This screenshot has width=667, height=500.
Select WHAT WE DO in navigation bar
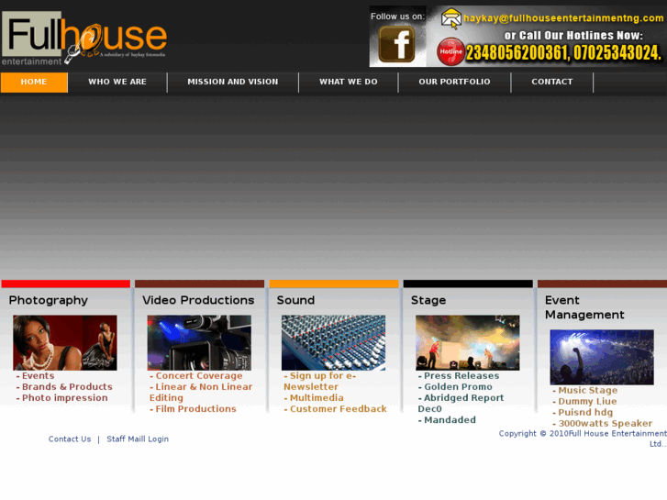point(349,82)
